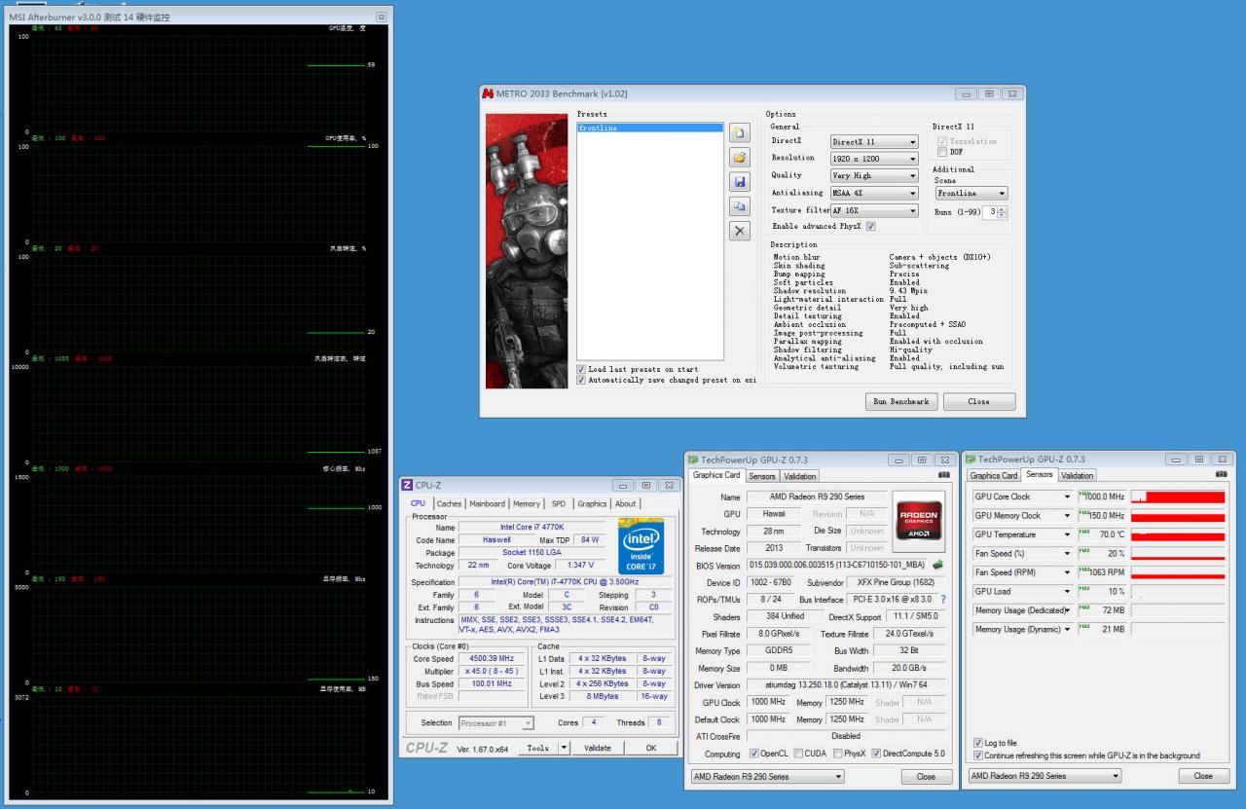Click the Open preset folder icon
This screenshot has height=809, width=1246.
pos(740,157)
